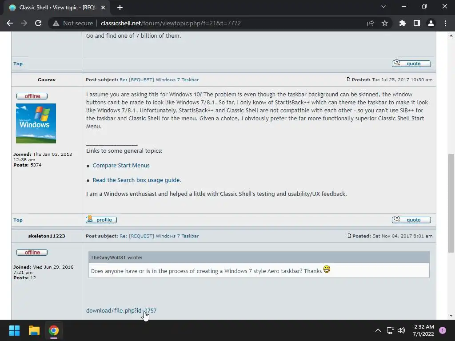Click the address bar URL
Screen dimensions: 455x341
point(171,23)
